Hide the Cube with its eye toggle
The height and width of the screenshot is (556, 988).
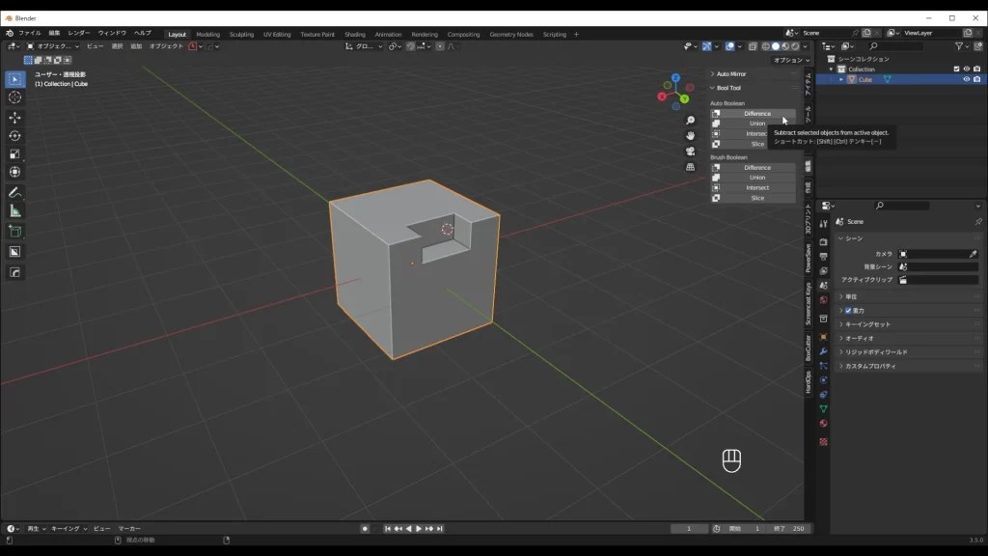(x=967, y=79)
